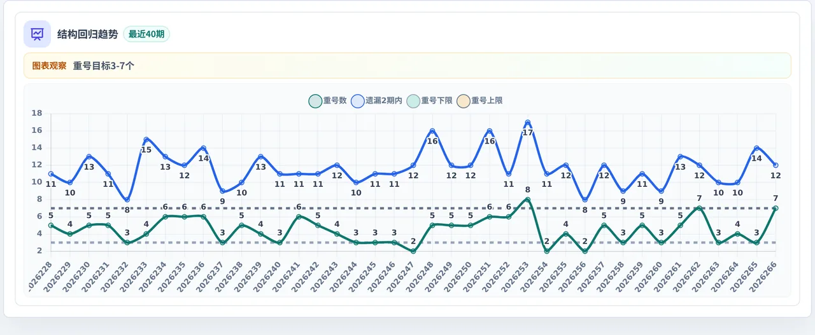Select the blue peak point valued 17
815x335 pixels.
(x=527, y=123)
